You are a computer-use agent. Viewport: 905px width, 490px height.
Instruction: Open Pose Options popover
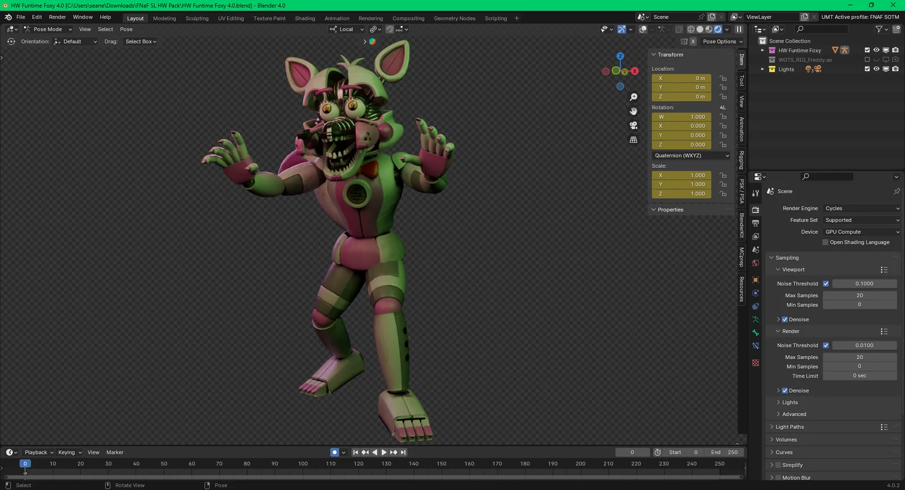[722, 41]
